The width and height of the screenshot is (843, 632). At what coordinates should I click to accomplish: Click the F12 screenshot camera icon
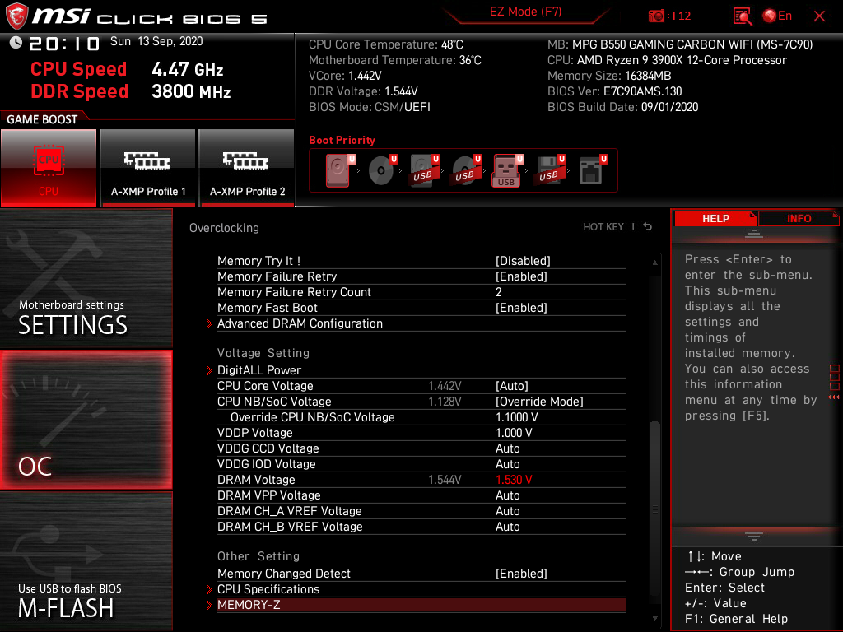656,16
